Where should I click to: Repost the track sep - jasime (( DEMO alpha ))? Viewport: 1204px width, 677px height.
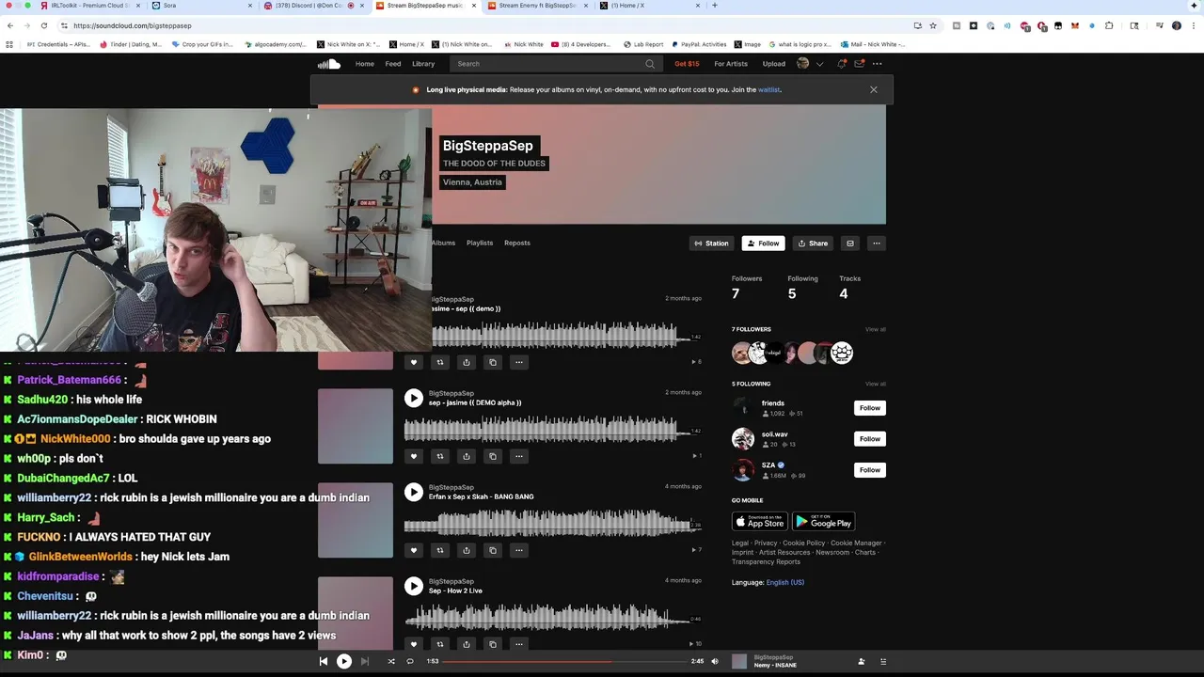[439, 456]
